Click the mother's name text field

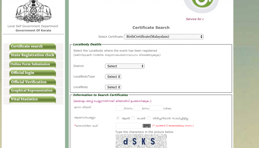128,126
